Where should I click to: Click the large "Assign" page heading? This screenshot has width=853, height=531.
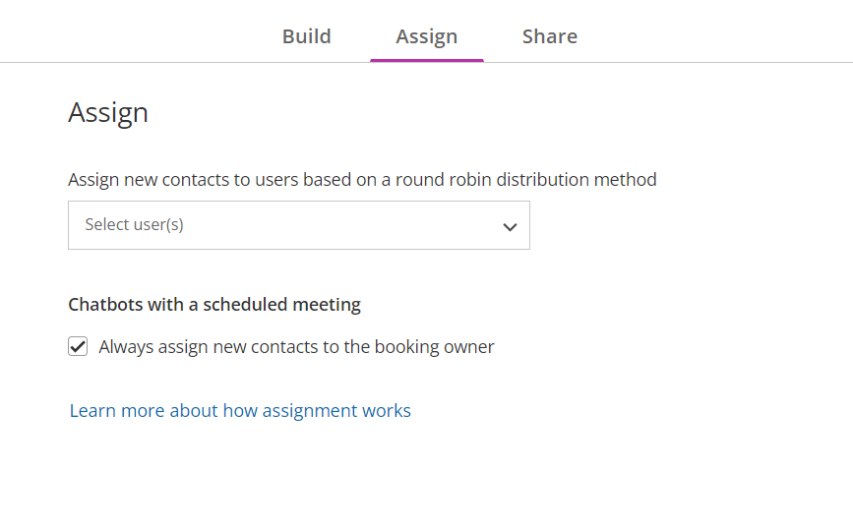click(108, 113)
